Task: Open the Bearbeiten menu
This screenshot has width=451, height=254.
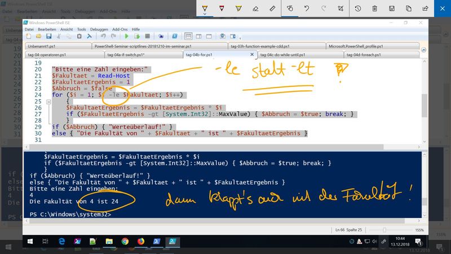Action: 47,29
